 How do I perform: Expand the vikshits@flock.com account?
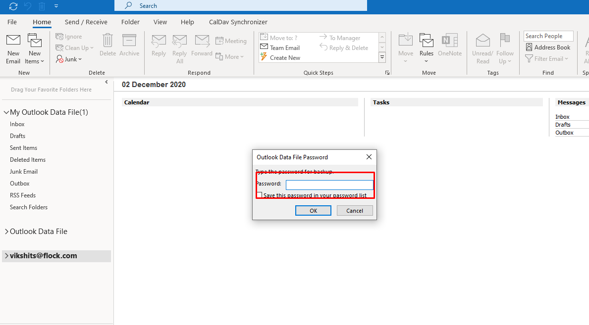[x=6, y=256]
